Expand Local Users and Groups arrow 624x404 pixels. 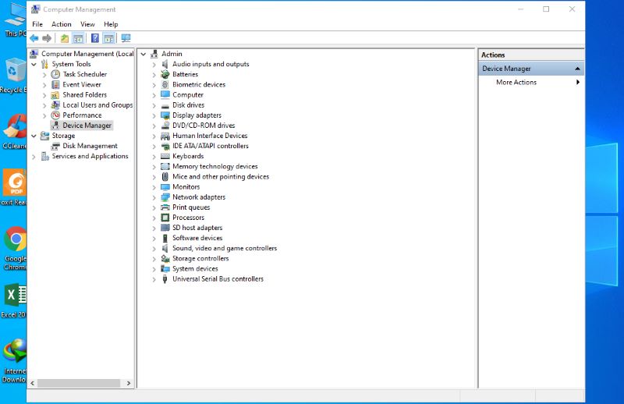[x=44, y=105]
